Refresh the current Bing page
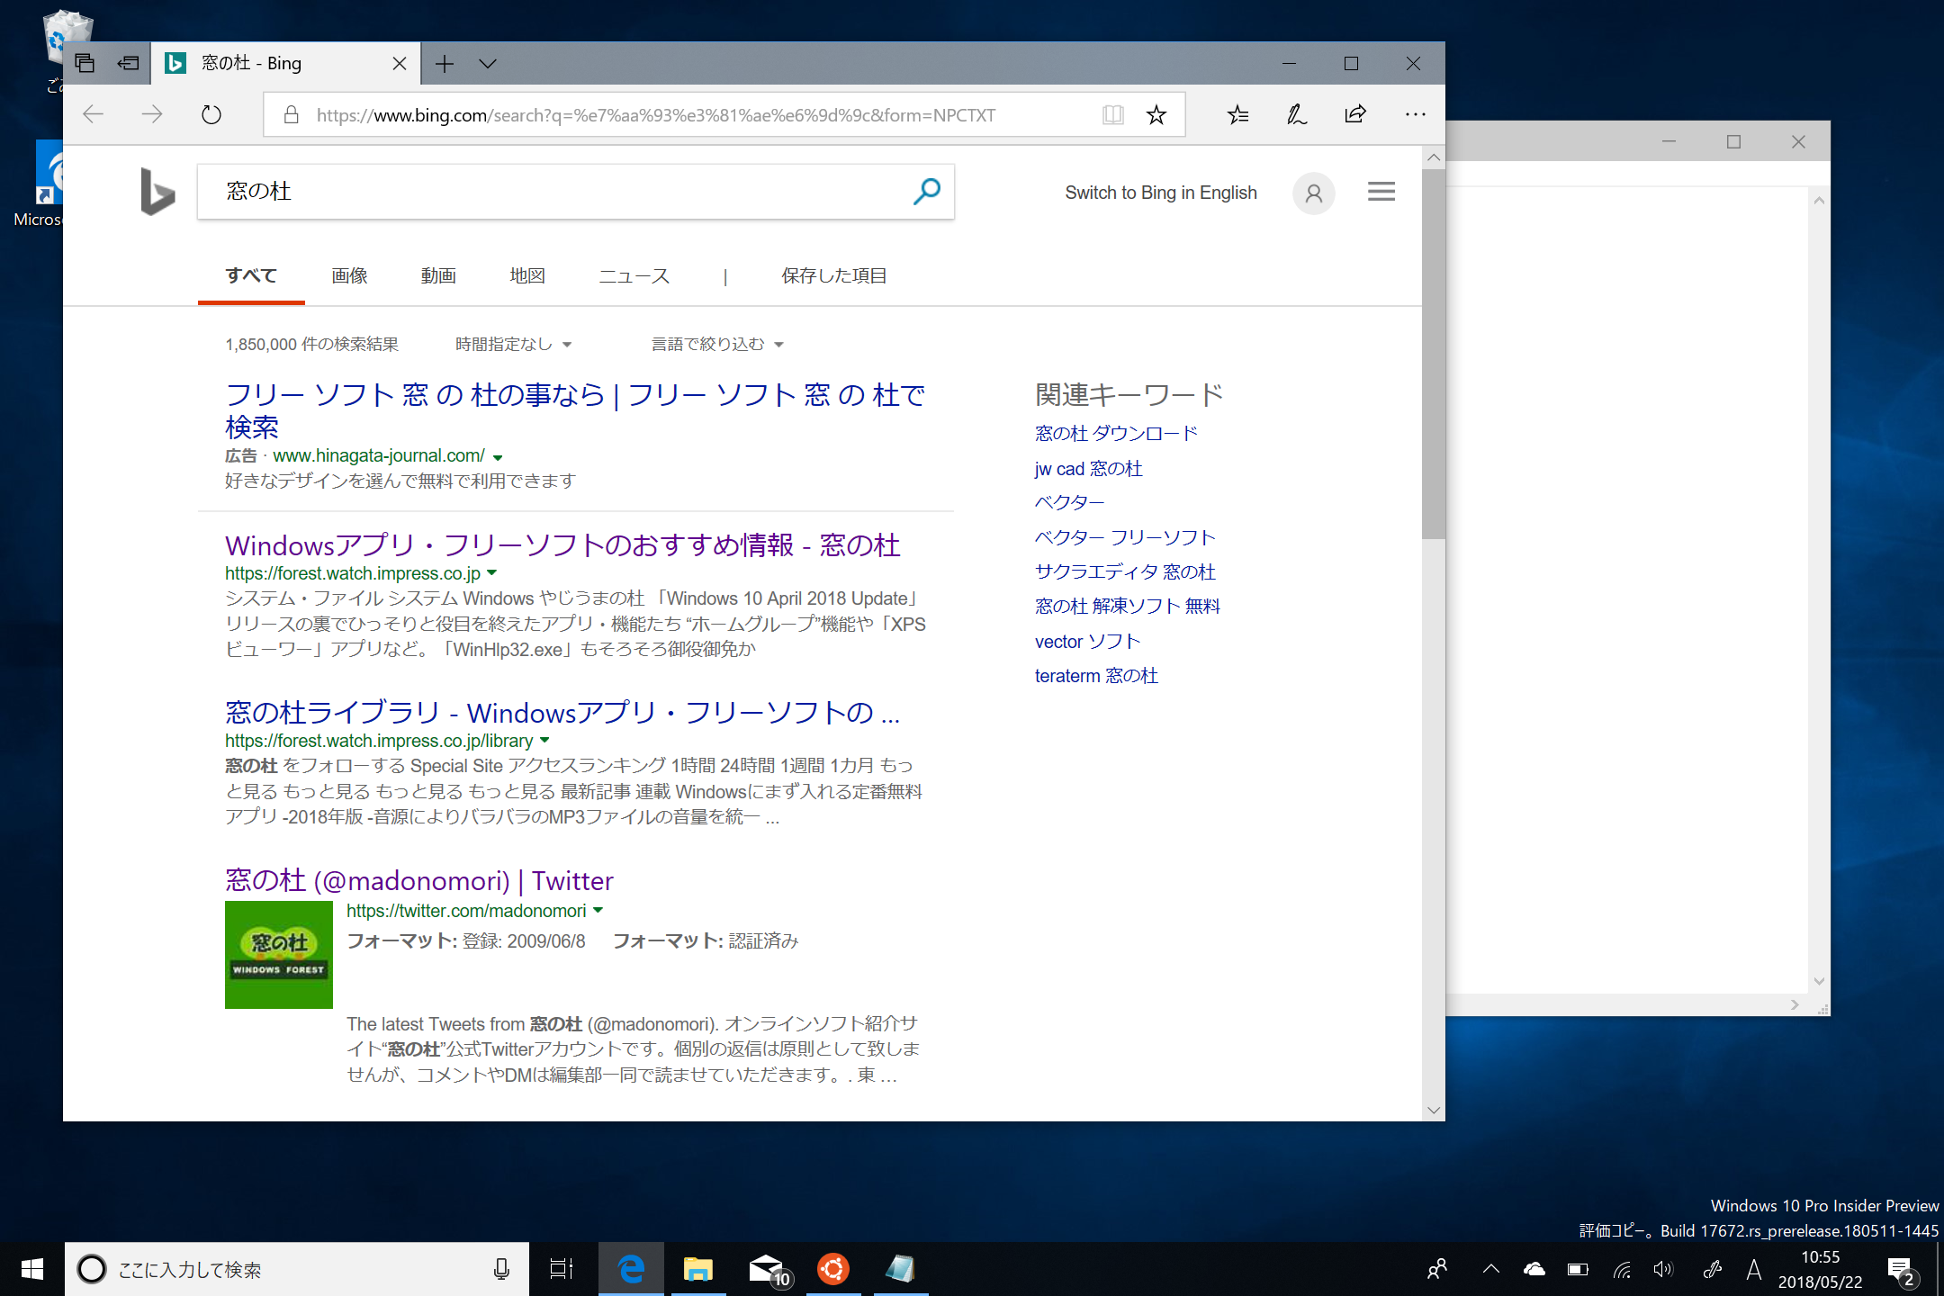Viewport: 1944px width, 1296px height. (210, 114)
